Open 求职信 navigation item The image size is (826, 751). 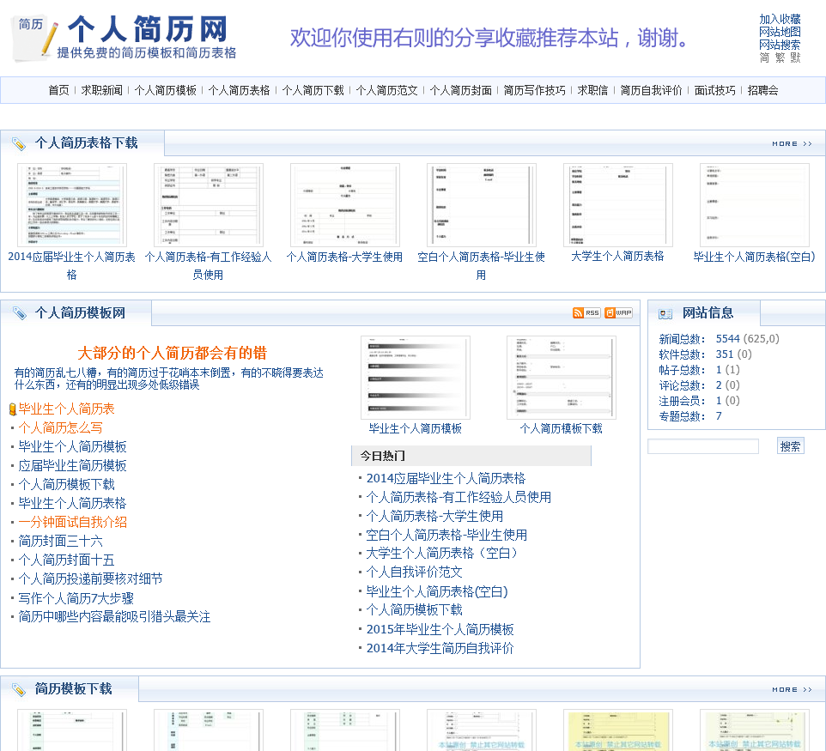pyautogui.click(x=592, y=91)
